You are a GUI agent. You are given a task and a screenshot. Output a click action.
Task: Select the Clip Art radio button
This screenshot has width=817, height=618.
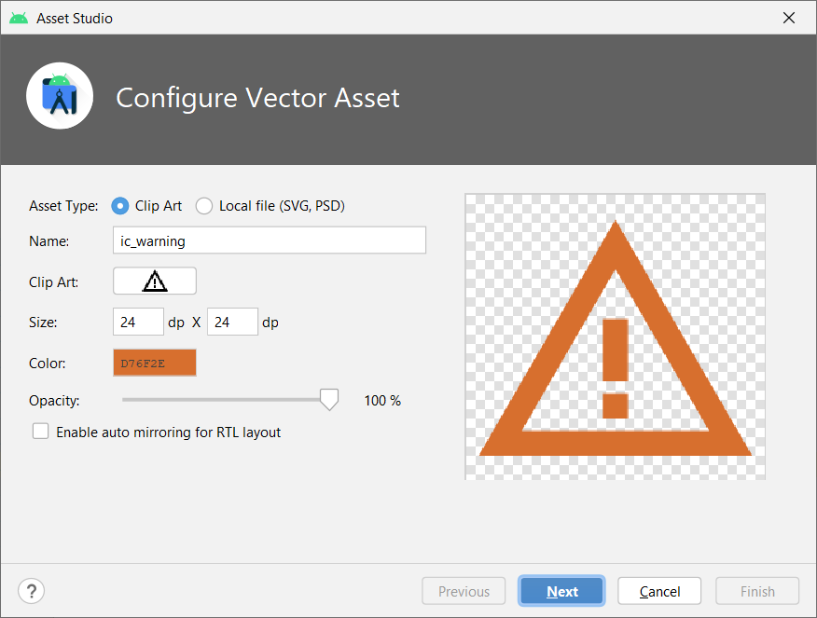coord(119,206)
